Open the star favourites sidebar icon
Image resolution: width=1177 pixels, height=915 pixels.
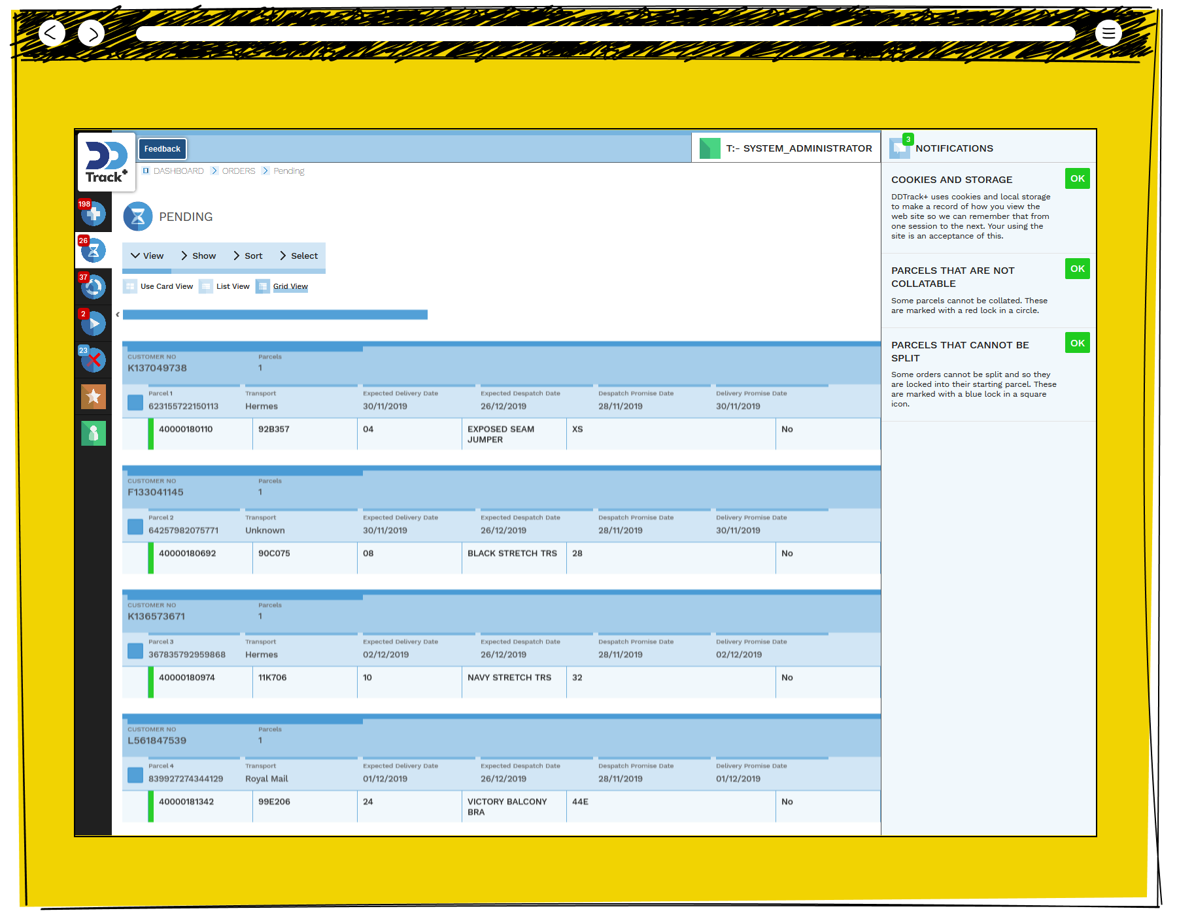tap(94, 396)
